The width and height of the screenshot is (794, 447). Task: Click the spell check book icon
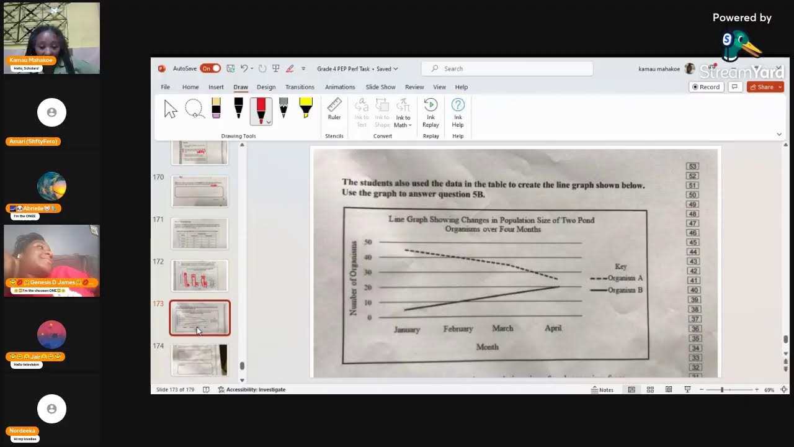206,390
